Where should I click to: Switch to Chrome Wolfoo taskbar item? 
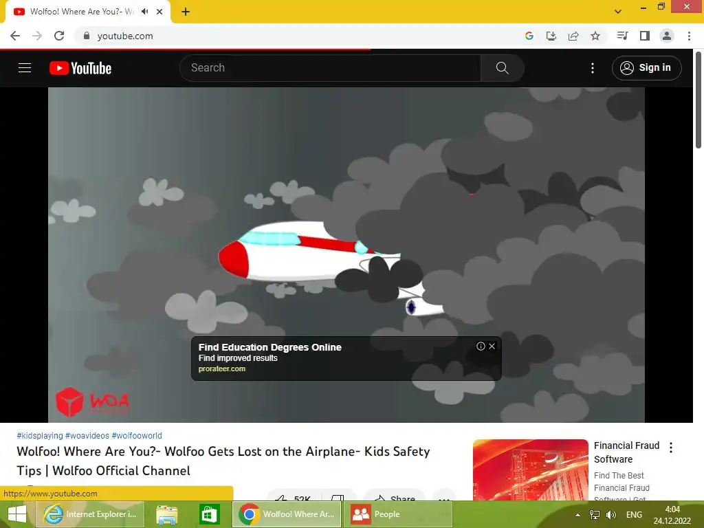coord(287,514)
